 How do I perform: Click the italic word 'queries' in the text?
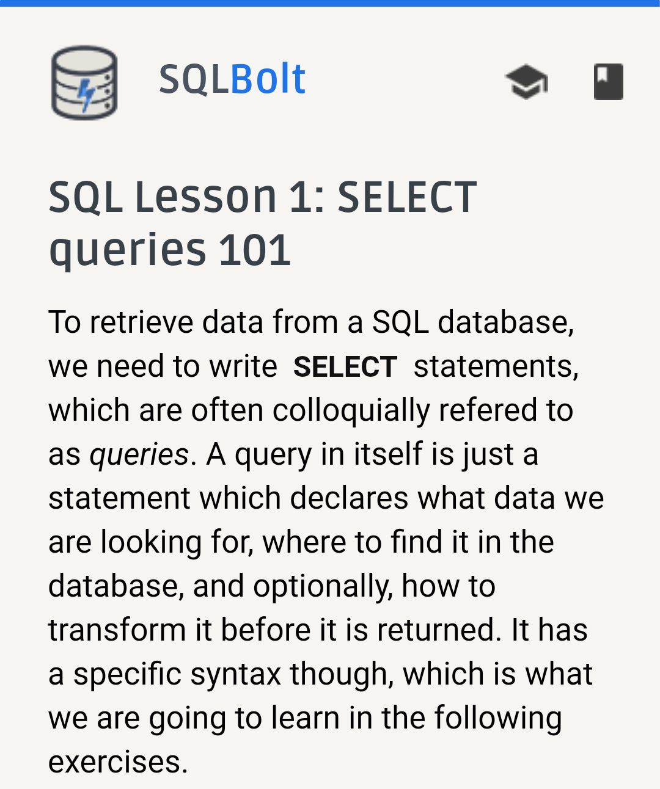coord(139,456)
